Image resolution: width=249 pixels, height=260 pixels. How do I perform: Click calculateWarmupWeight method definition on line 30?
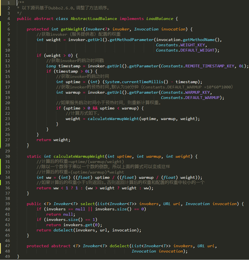pos(79,156)
